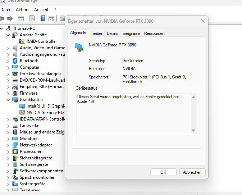Image resolution: width=242 pixels, height=195 pixels.
Task: Switch to the Details tab
Action: (x=112, y=33)
